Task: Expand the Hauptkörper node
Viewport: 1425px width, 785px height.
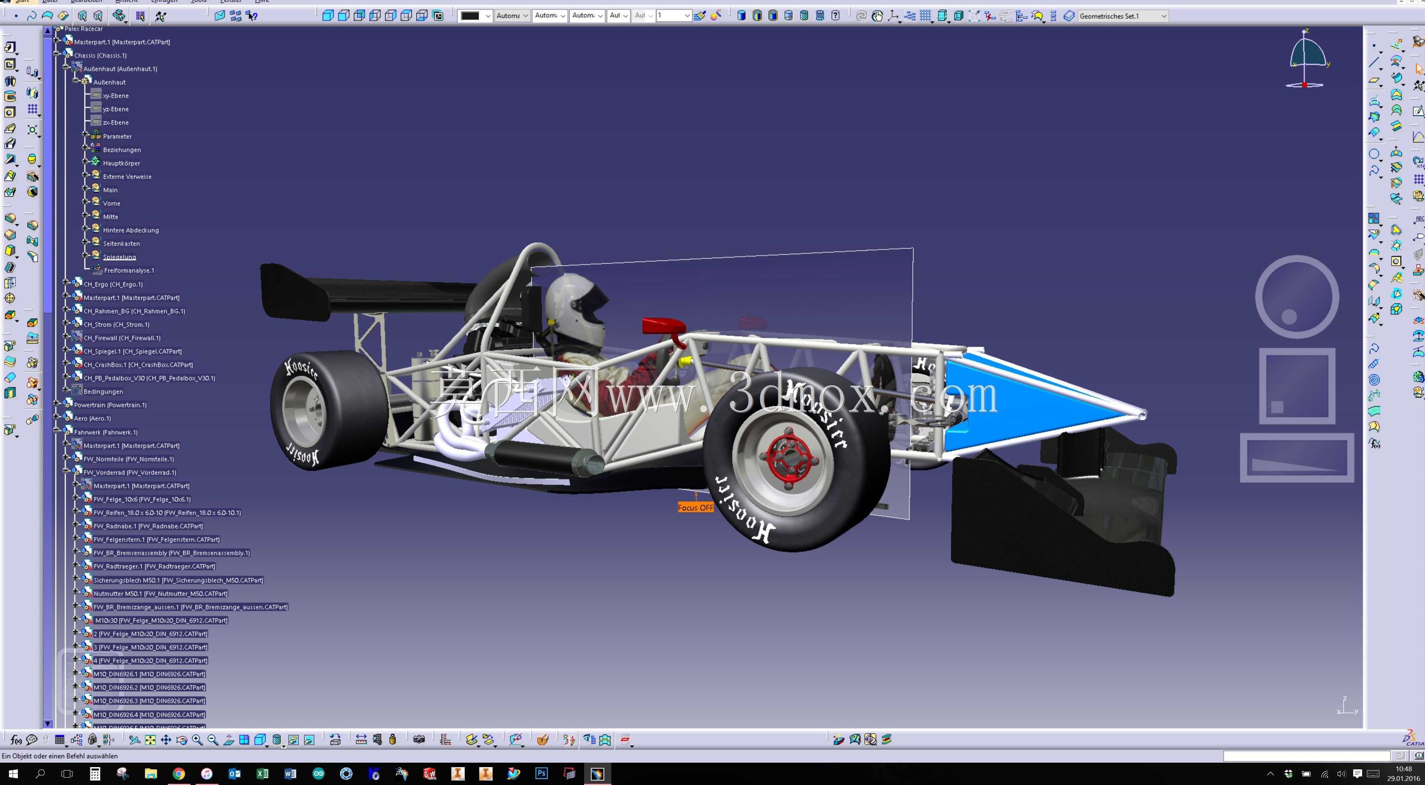Action: point(85,161)
